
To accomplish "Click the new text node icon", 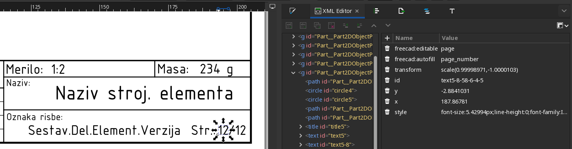I will point(303,25).
